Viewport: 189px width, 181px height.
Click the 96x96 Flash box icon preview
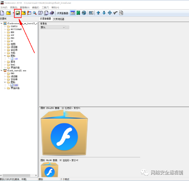49,170
